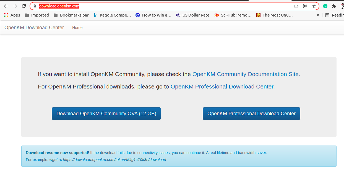Click the OpenKM Download Center header link
Screen dimensions: 344x180
click(x=34, y=28)
